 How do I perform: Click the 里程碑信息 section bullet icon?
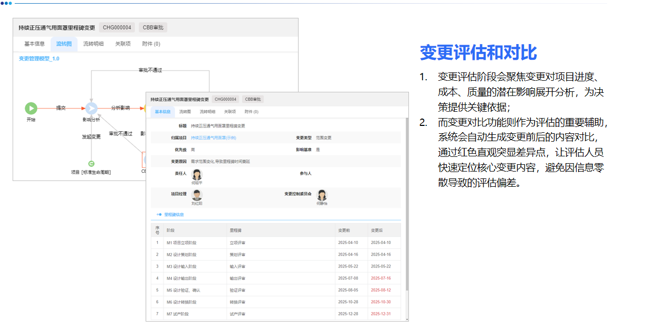click(158, 214)
